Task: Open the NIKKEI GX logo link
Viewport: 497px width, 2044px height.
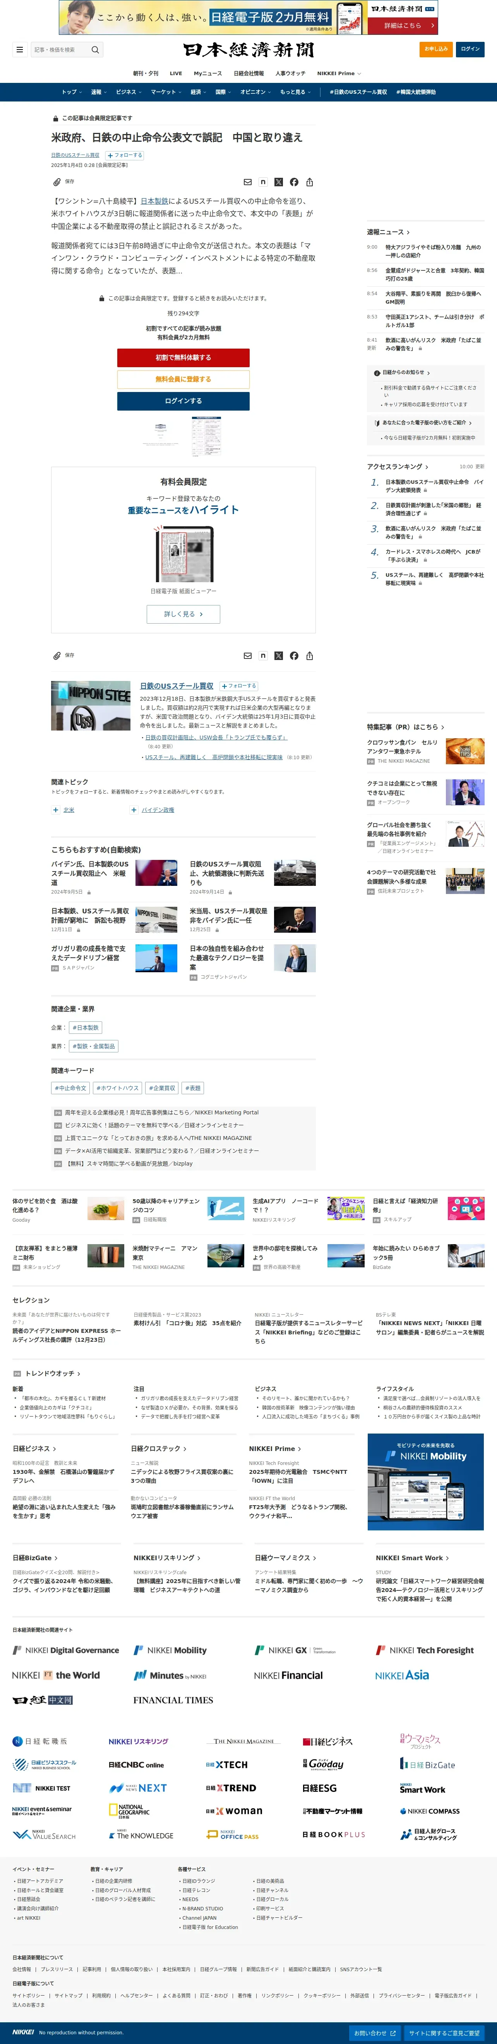Action: tap(295, 1650)
